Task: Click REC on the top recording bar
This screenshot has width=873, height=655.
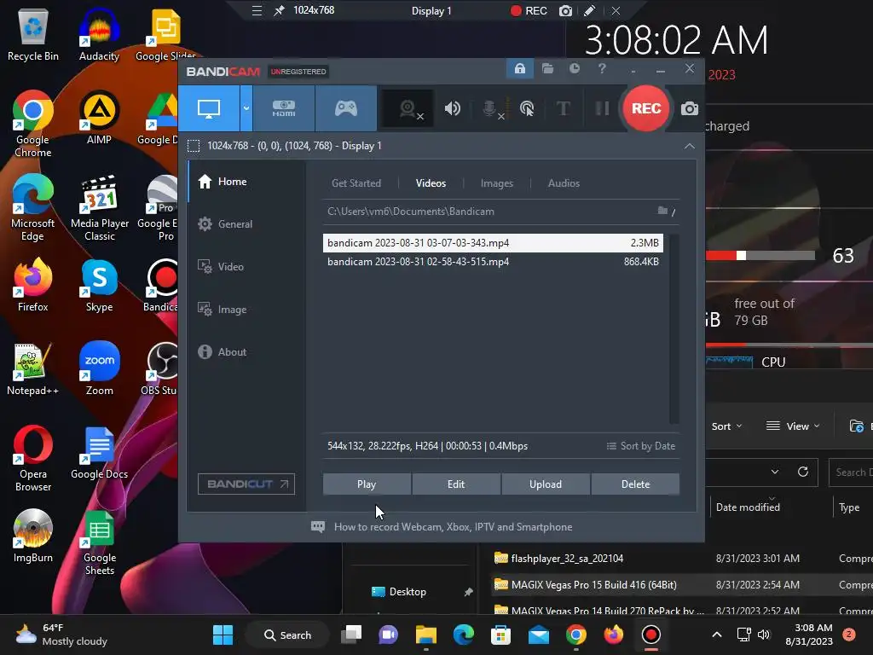Action: tap(529, 10)
